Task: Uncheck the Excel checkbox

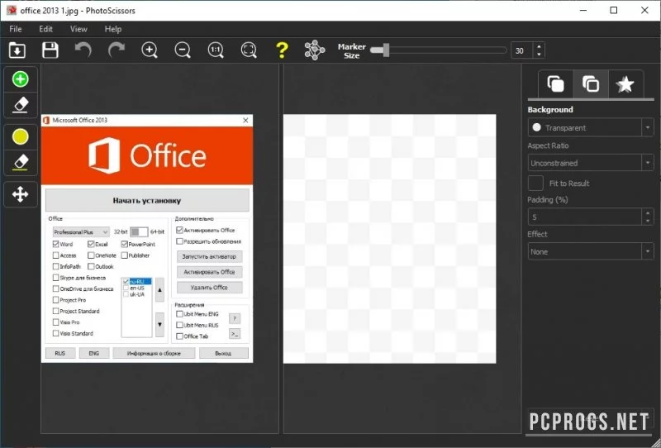Action: click(91, 244)
